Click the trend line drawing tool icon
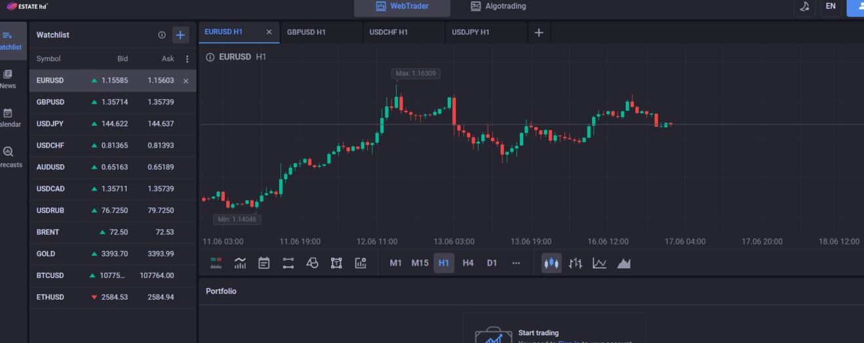864x343 pixels. (288, 263)
